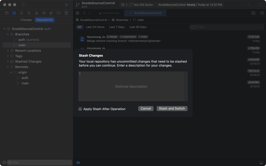266x166 pixels.
Task: Toggle the inspector panel icon
Action: [260, 5]
